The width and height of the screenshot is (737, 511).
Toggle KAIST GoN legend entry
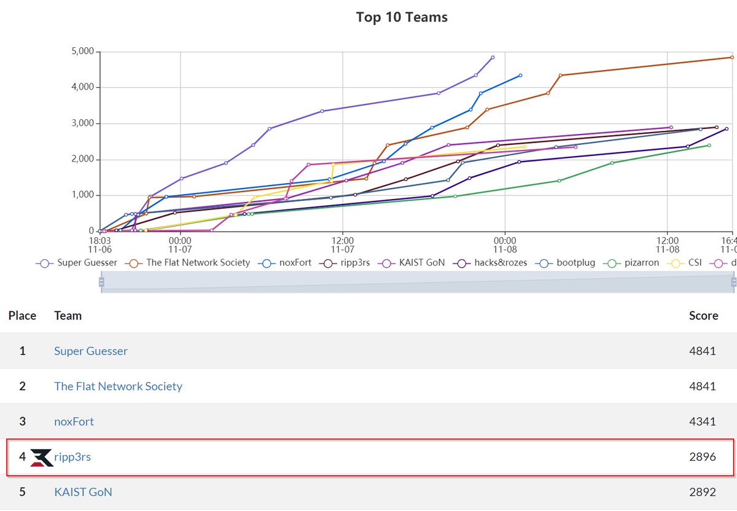tap(411, 262)
